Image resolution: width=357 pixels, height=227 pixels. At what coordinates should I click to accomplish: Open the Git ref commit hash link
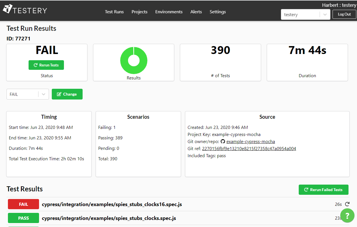point(249,148)
